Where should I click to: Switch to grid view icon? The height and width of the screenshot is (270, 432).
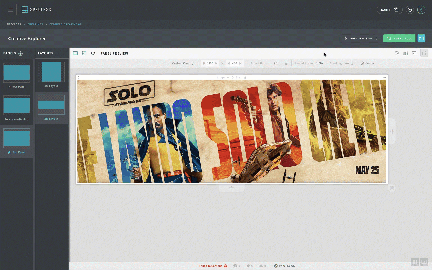click(84, 53)
